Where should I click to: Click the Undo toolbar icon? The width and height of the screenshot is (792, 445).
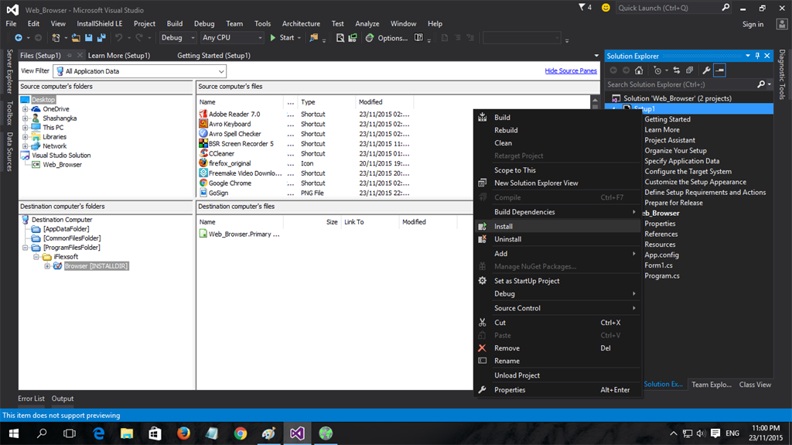coord(119,37)
